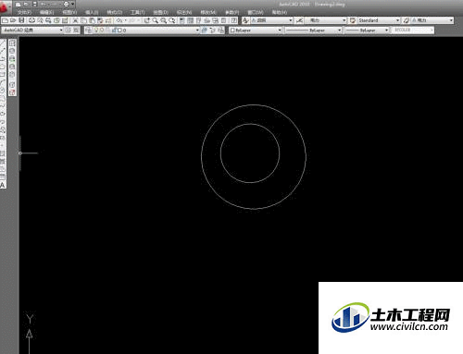
Task: Open the 文件(F) menu
Action: pos(24,12)
